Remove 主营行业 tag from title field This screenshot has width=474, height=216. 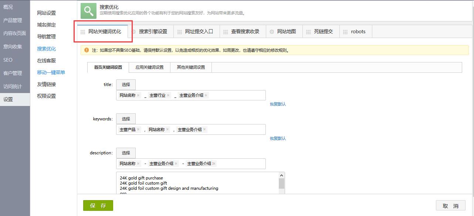pyautogui.click(x=168, y=95)
